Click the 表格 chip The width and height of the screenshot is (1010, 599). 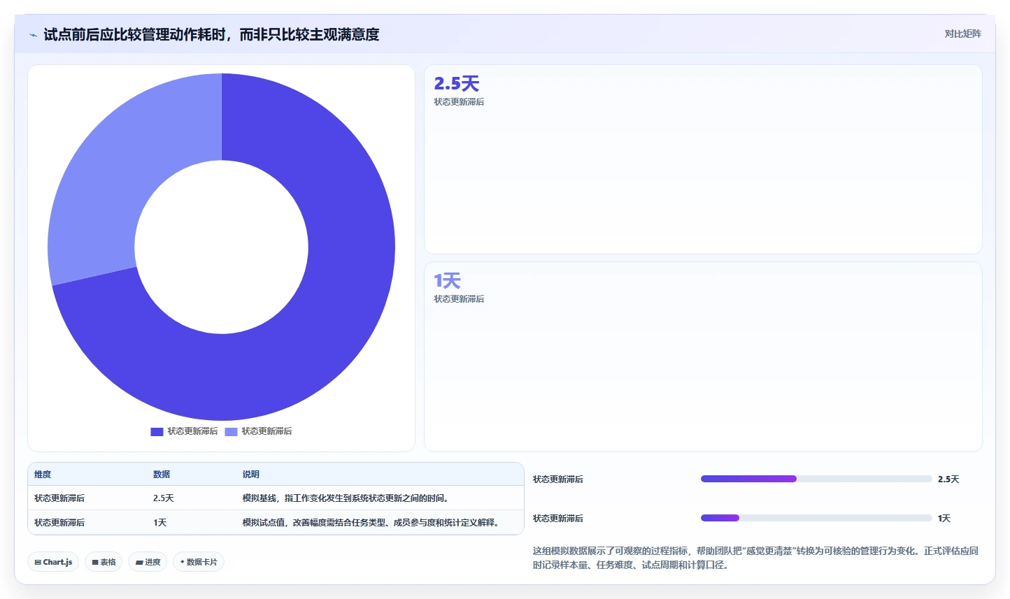pyautogui.click(x=104, y=562)
